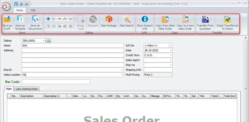
Task: Select Save as Recurrence icon
Action: [x=35, y=23]
